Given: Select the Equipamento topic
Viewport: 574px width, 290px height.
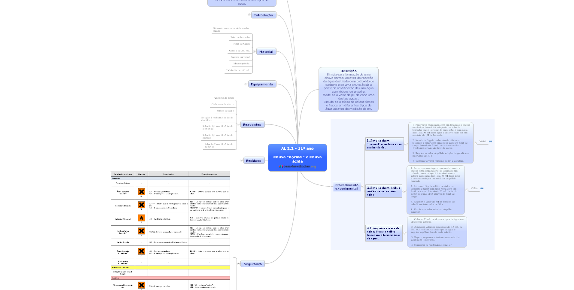Looking at the screenshot, I should [262, 84].
